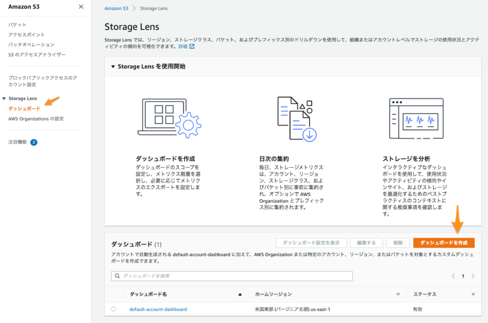Click the 米国東部 us-east-1 region cell
The height and width of the screenshot is (323, 488).
pyautogui.click(x=293, y=309)
